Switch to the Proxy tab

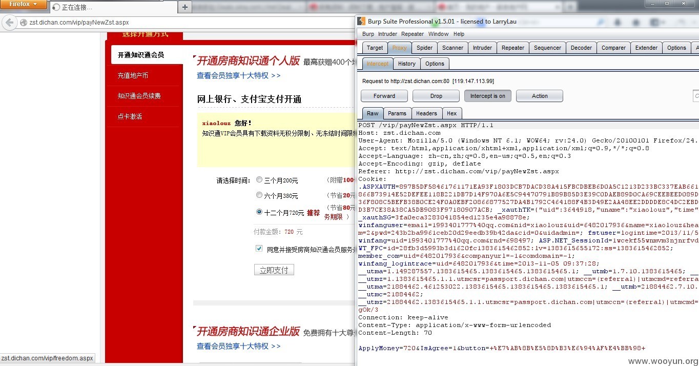(x=399, y=48)
